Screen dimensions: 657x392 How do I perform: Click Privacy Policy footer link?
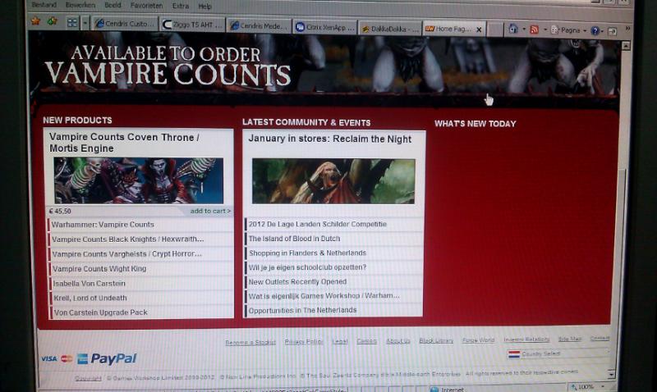coord(304,342)
